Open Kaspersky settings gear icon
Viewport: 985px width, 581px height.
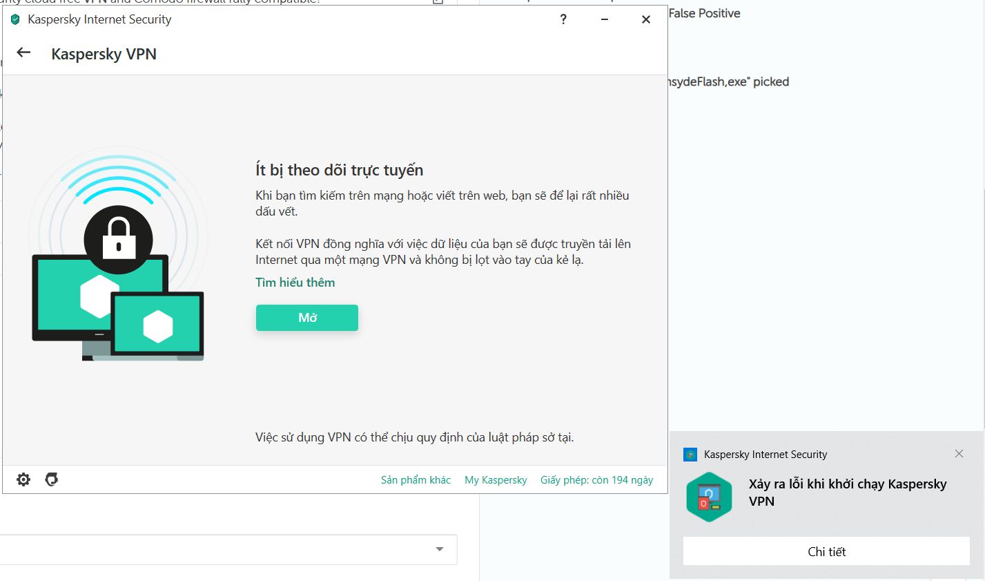[x=23, y=479]
